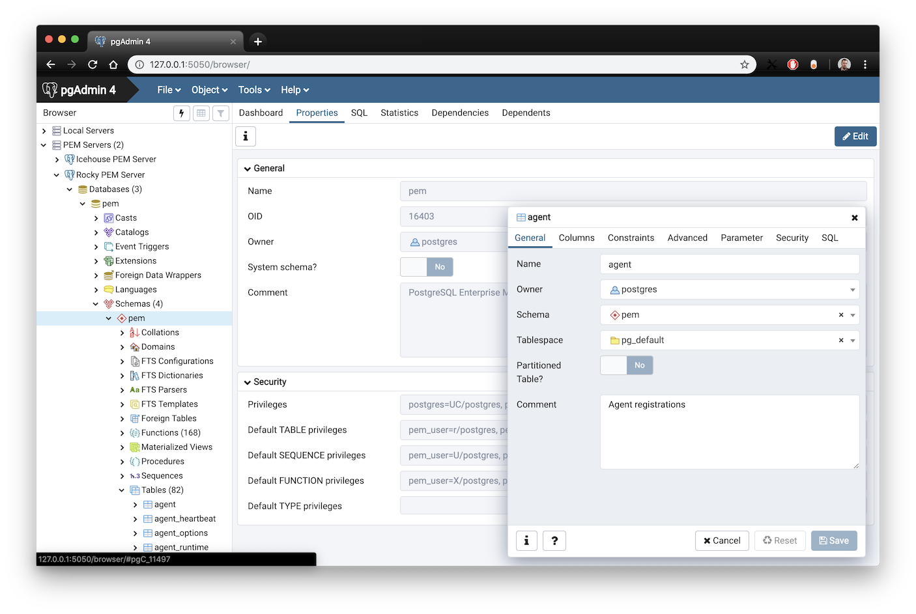
Task: Click the Domains node icon
Action: (135, 347)
